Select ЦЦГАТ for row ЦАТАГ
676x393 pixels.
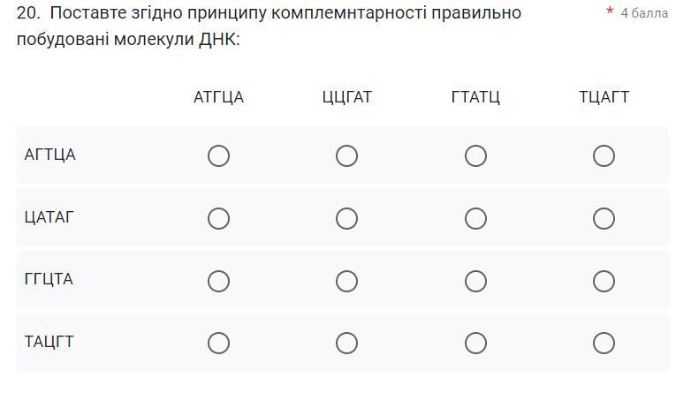point(347,218)
